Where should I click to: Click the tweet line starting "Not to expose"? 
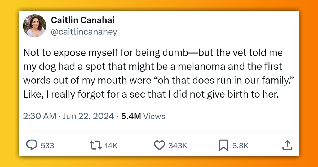pyautogui.click(x=153, y=53)
